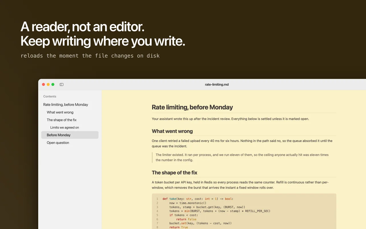This screenshot has width=366, height=229.
Task: Click the 'Contents' sidebar label
Action: click(x=50, y=96)
